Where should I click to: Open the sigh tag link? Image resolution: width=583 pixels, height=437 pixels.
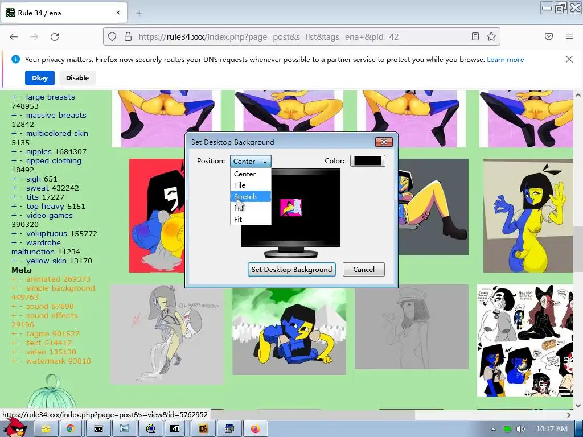click(x=34, y=179)
